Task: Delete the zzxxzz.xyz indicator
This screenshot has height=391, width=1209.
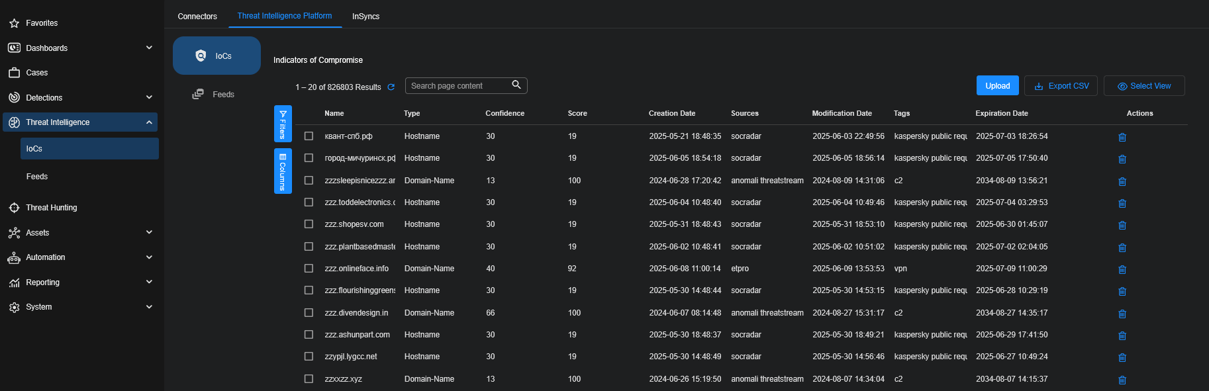Action: click(x=1122, y=380)
